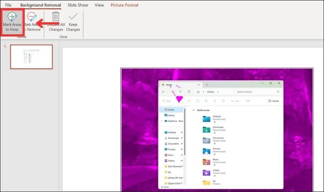Click the Details pane button
The width and height of the screenshot is (324, 192).
point(273,101)
